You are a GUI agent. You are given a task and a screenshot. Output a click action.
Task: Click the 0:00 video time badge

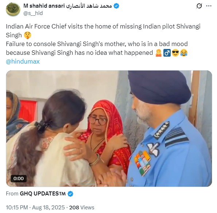(x=19, y=178)
